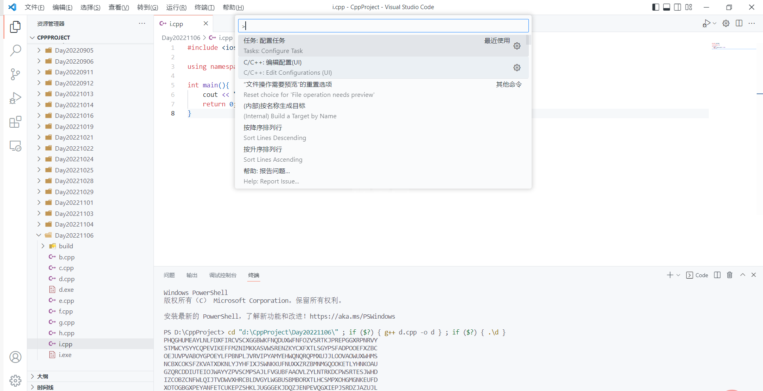Open the 转到(G) menu
This screenshot has width=763, height=391.
point(148,7)
